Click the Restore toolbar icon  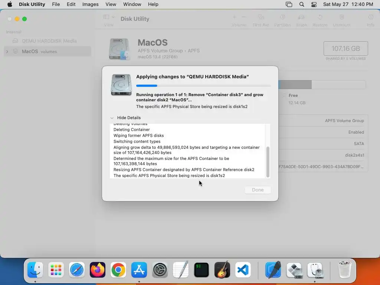(320, 17)
